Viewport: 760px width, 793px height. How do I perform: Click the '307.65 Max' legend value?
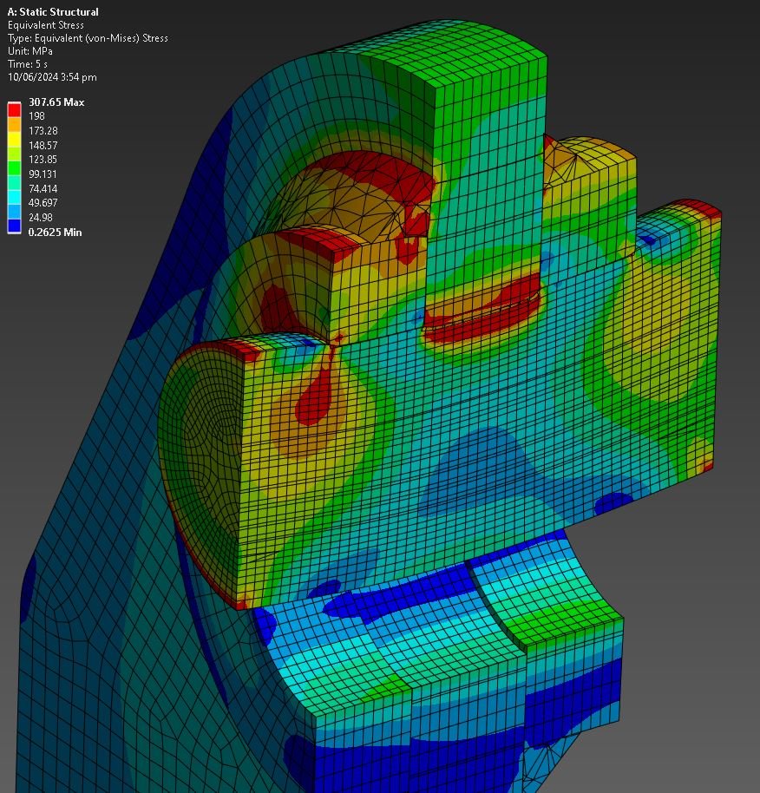[56, 102]
